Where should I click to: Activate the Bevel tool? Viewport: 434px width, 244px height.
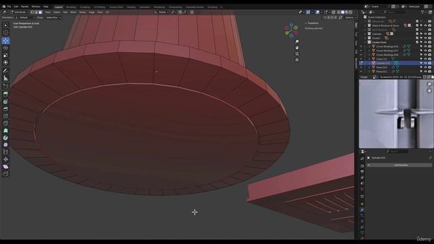click(x=5, y=109)
